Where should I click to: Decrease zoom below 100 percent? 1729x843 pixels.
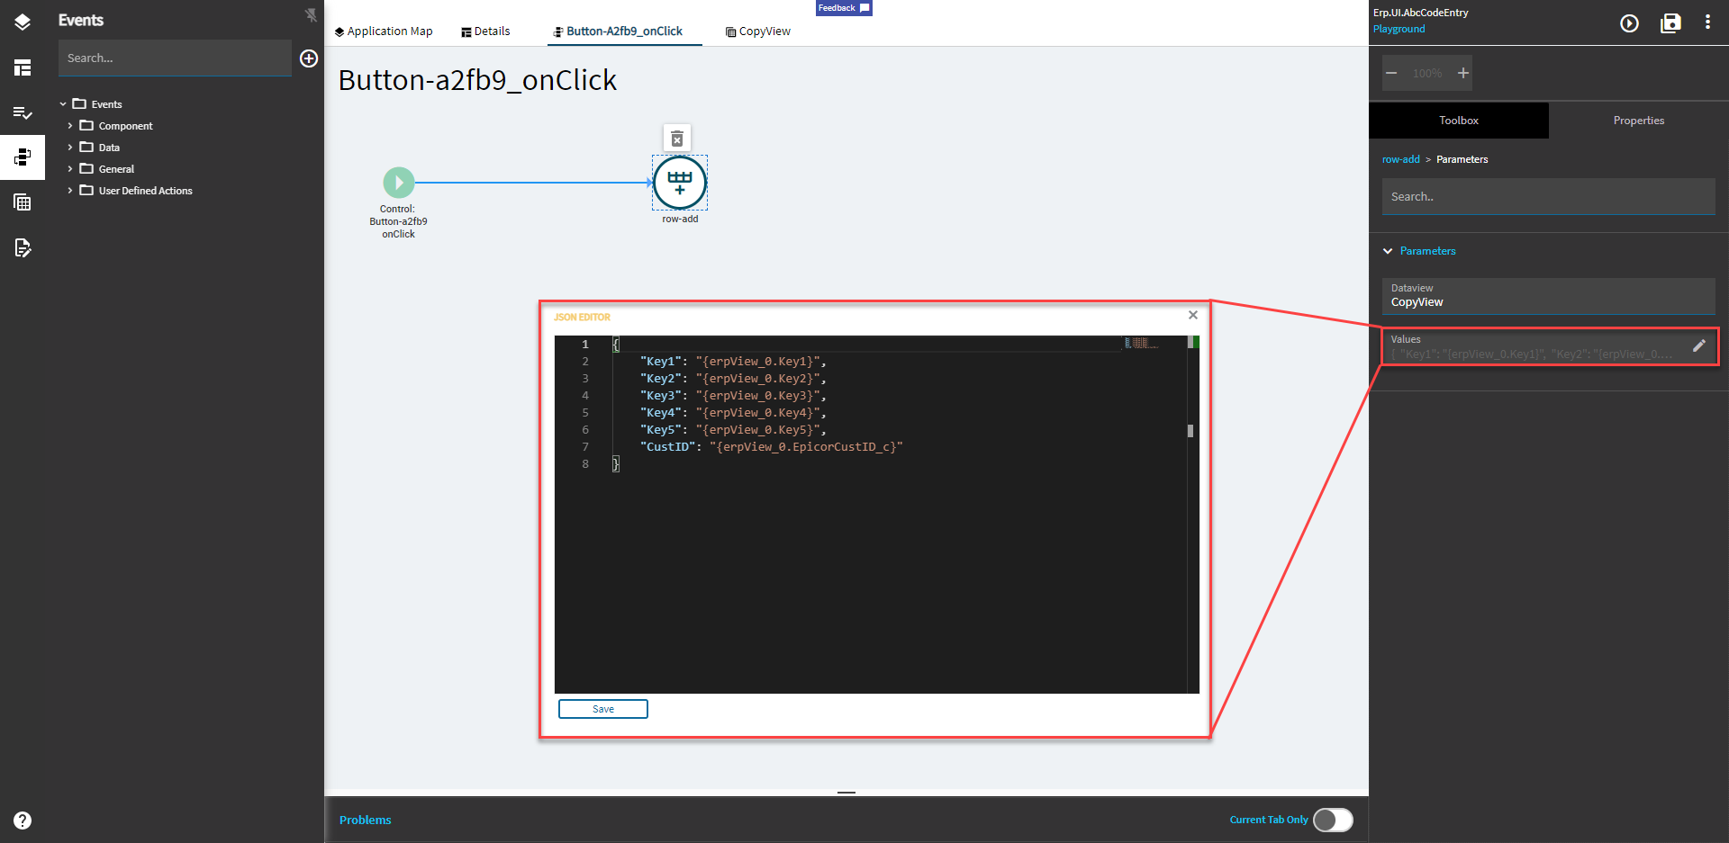point(1391,73)
